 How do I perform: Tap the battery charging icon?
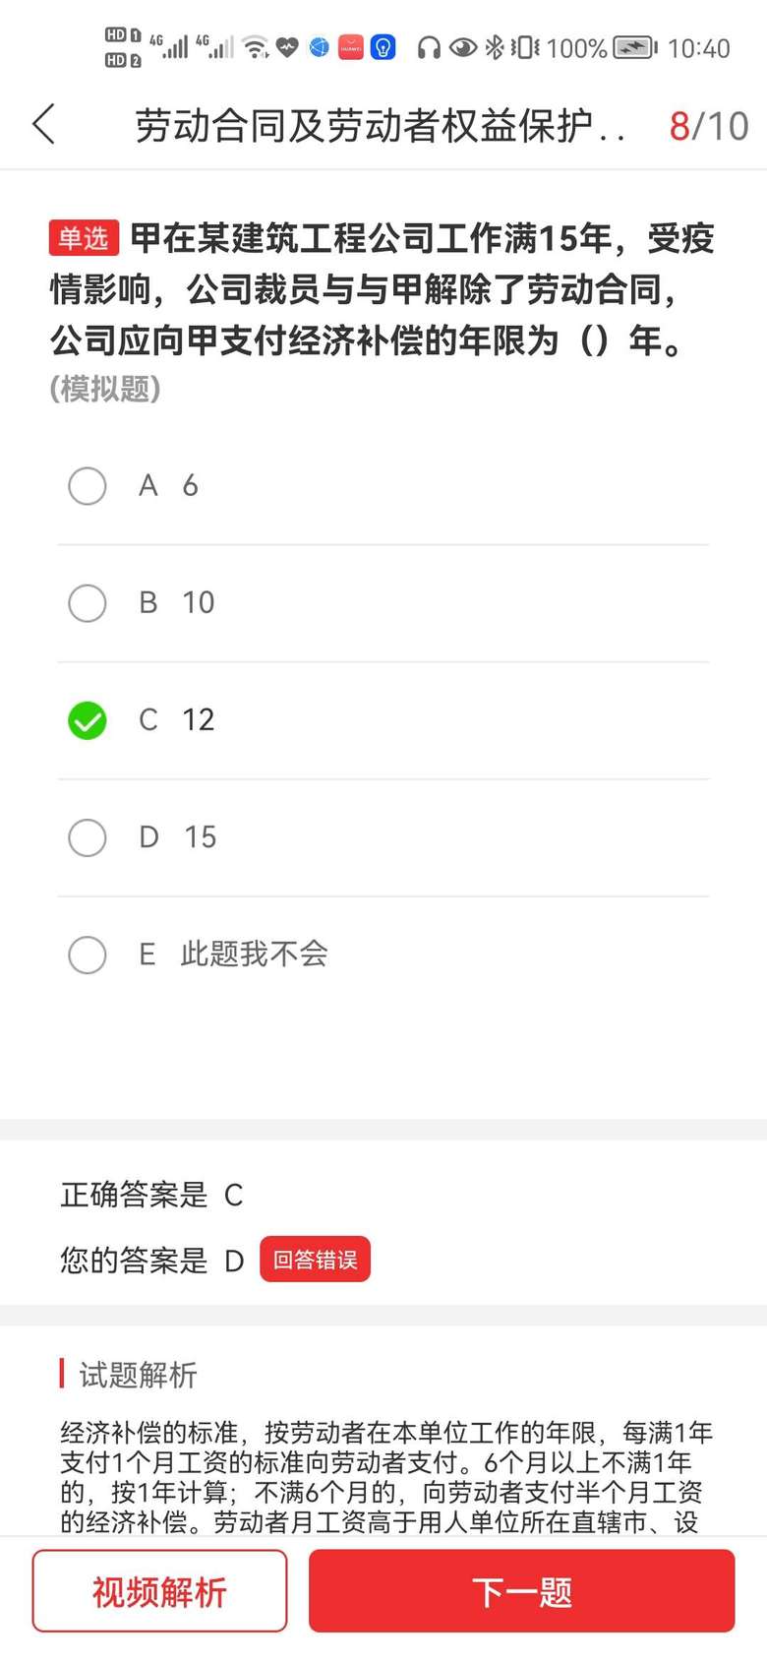(x=635, y=47)
